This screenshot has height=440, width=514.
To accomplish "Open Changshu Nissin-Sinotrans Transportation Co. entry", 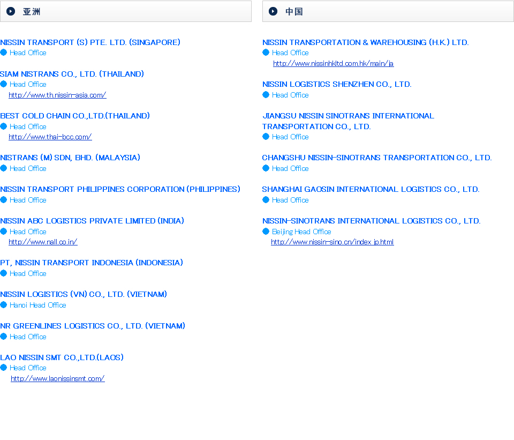I will coord(377,158).
